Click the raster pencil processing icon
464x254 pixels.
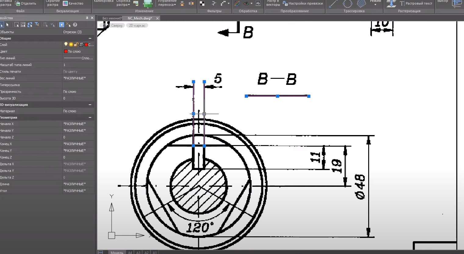tap(237, 3)
